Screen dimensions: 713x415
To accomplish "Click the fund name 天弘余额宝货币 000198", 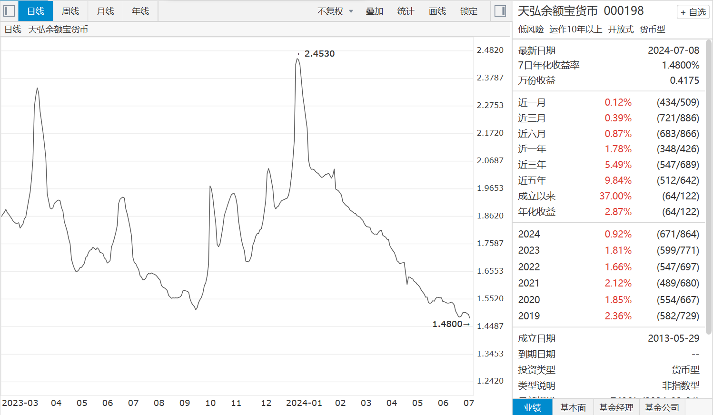I will (x=581, y=11).
